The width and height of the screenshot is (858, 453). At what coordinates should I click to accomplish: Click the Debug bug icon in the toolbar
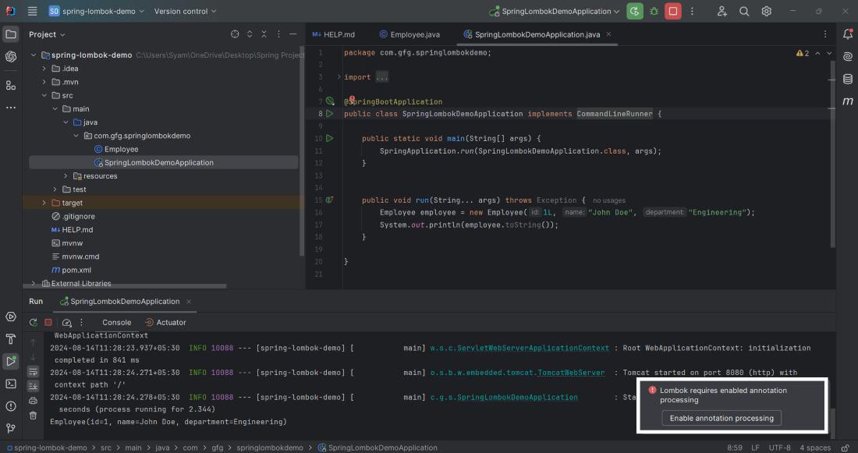pos(654,12)
